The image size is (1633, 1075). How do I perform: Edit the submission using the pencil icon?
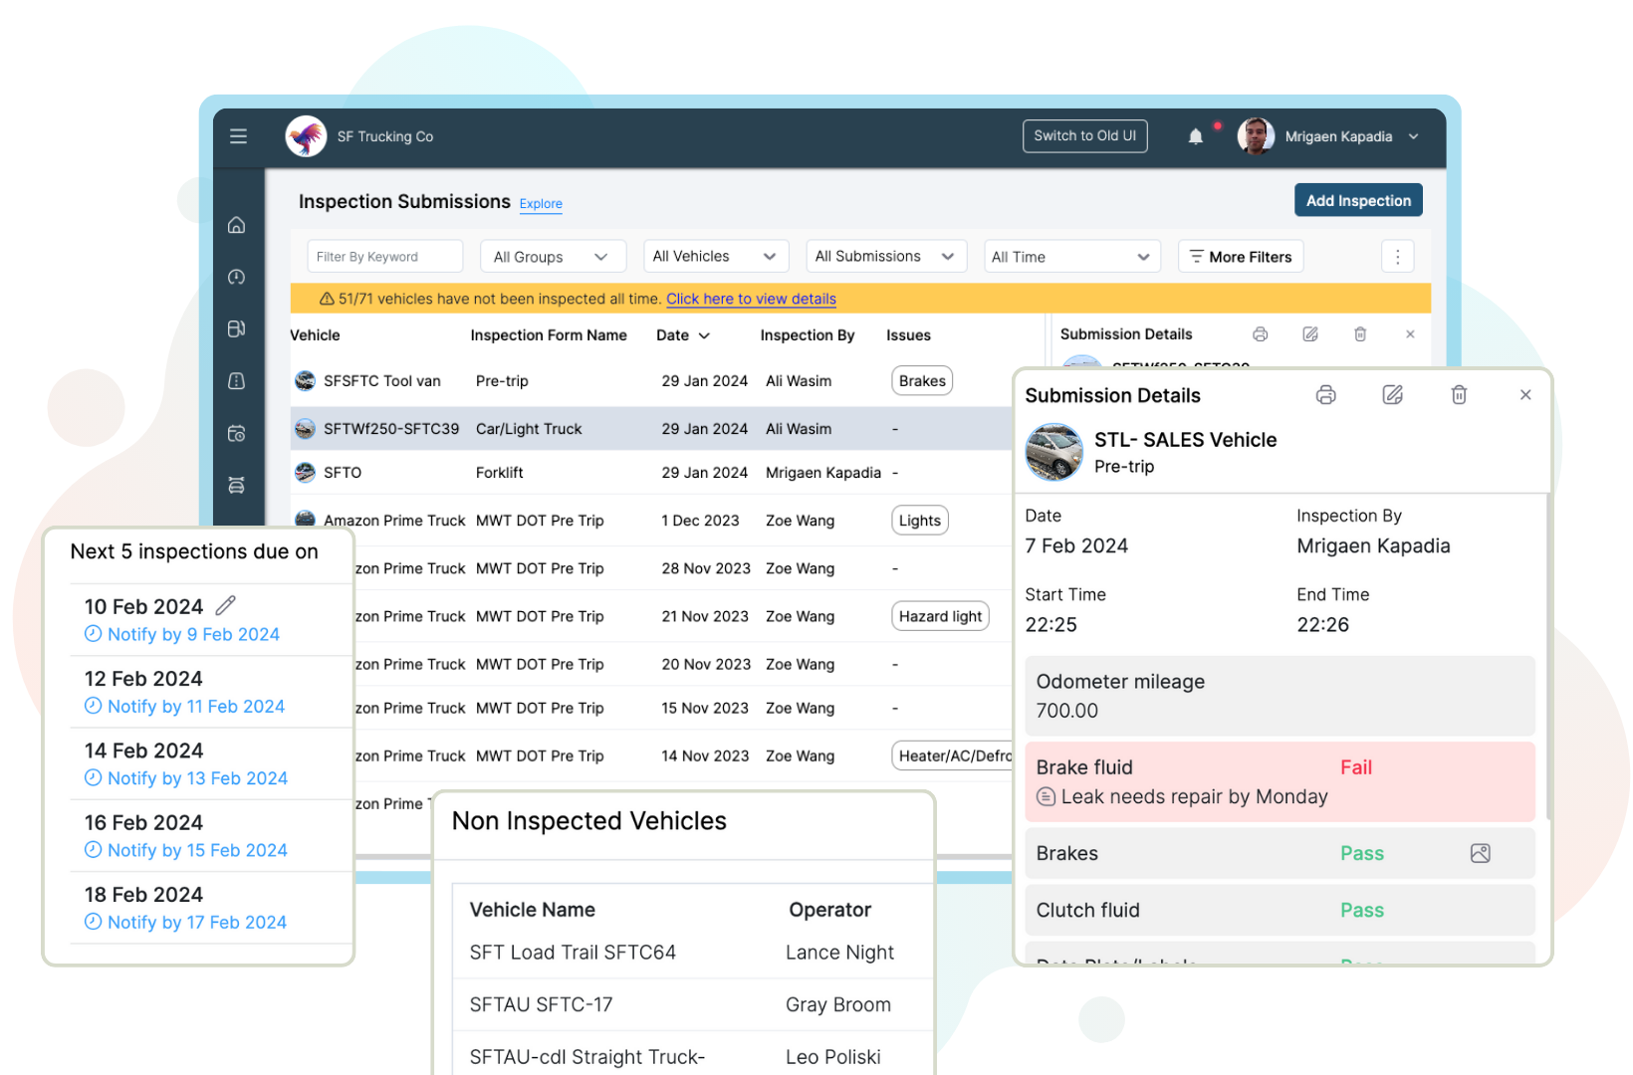(1392, 394)
